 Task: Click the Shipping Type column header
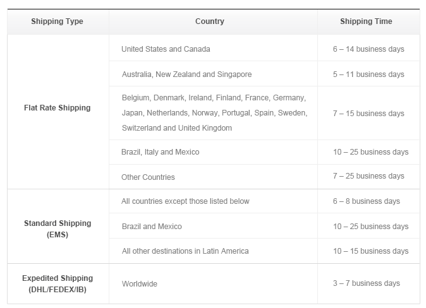pos(58,21)
